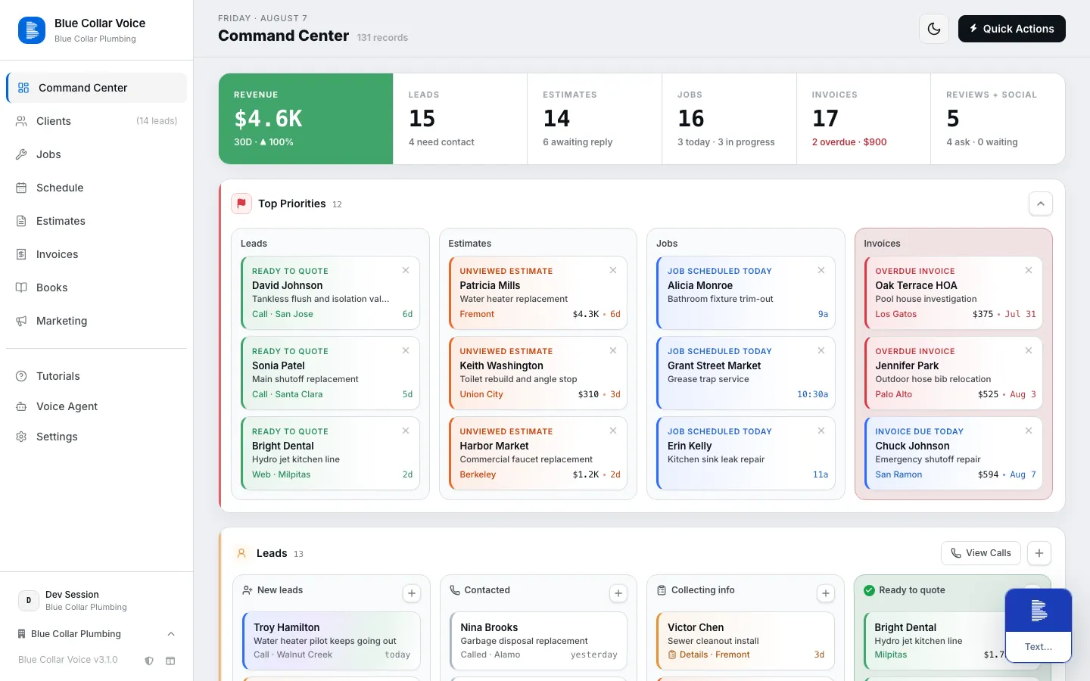Open David Johnson tankless flush lead
The width and height of the screenshot is (1090, 681).
[330, 293]
